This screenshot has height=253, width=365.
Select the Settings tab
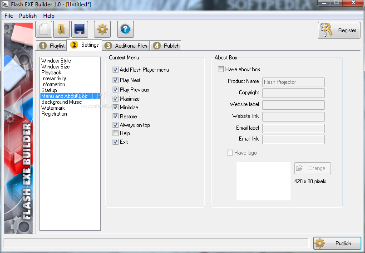84,45
